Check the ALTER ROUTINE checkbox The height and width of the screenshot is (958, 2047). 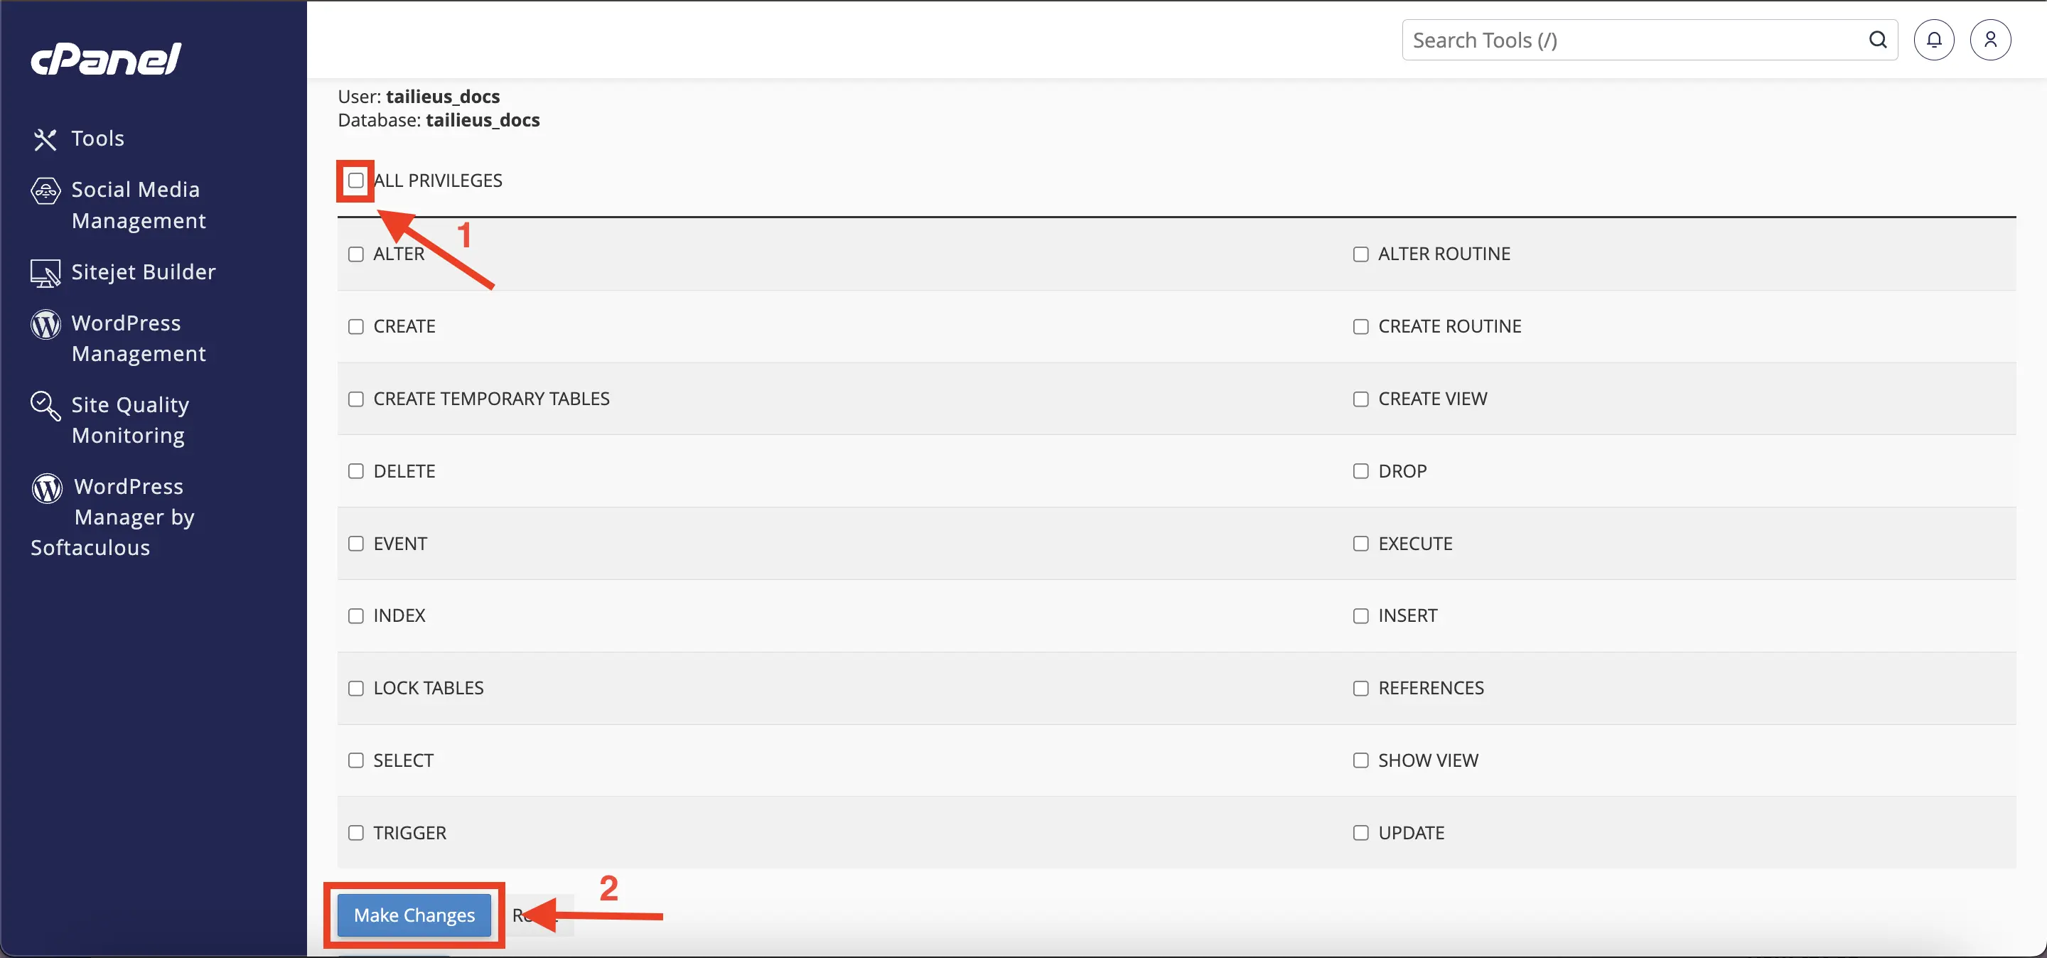(x=1360, y=254)
